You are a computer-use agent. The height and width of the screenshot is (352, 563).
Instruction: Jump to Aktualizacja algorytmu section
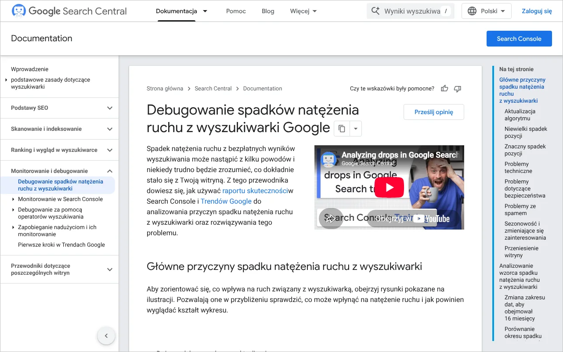tap(520, 115)
